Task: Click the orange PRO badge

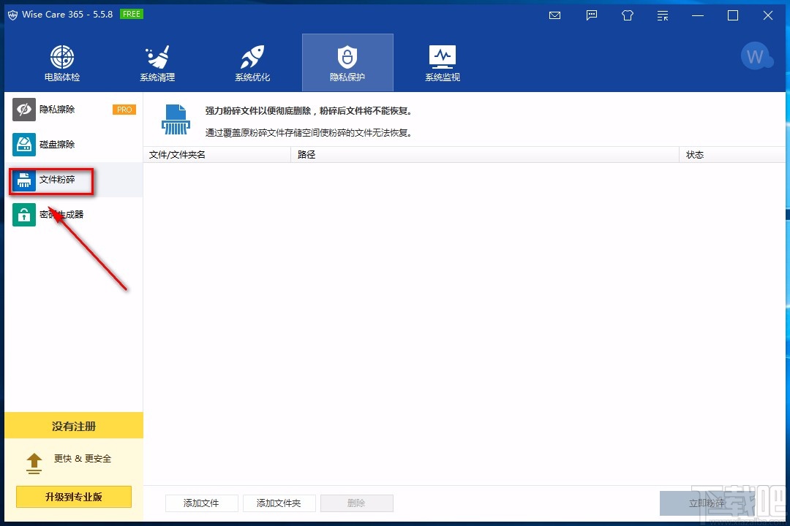Action: tap(124, 110)
